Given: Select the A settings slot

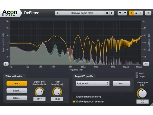Looking at the screenshot, I should (131, 13).
